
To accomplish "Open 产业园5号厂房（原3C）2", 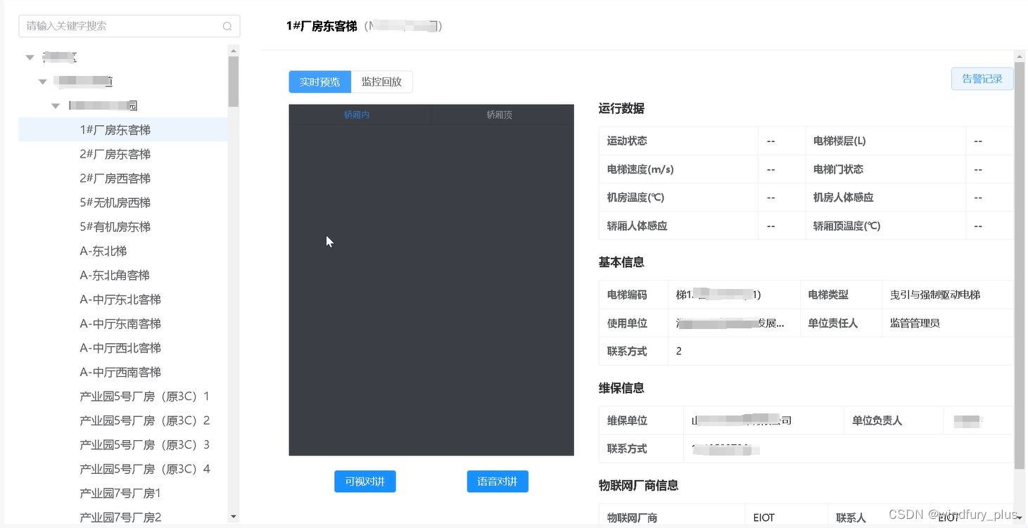I will pos(145,421).
